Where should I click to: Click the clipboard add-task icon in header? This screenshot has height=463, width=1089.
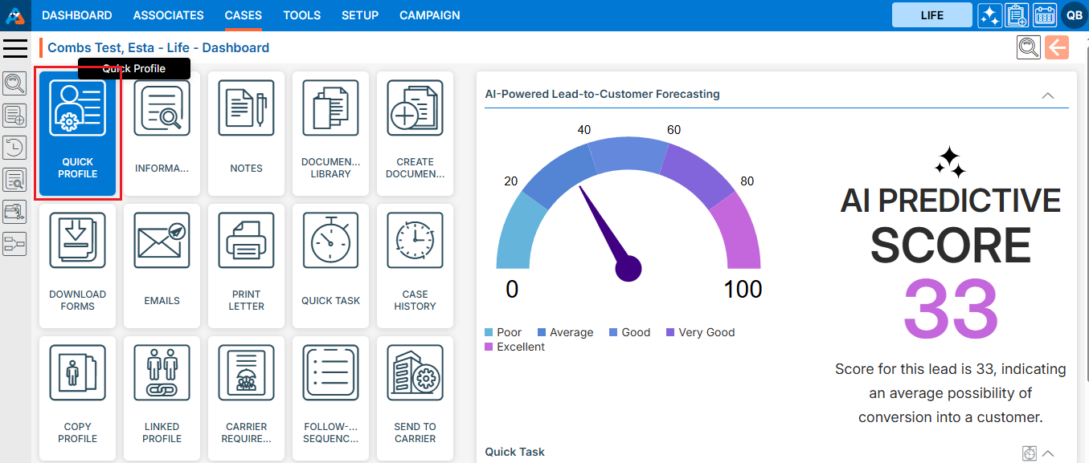click(1017, 15)
